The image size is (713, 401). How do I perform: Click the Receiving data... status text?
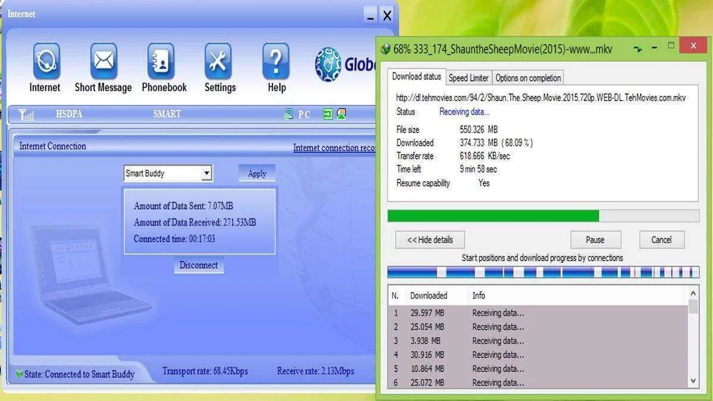[464, 112]
